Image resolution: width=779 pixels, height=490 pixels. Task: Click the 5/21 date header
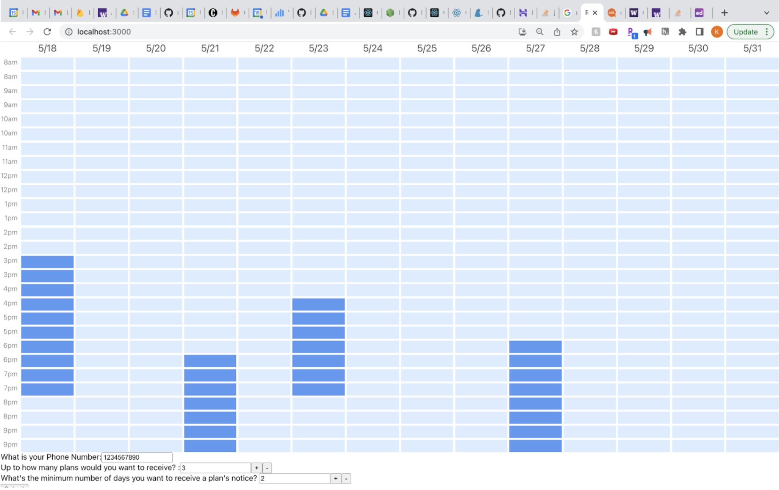point(210,48)
